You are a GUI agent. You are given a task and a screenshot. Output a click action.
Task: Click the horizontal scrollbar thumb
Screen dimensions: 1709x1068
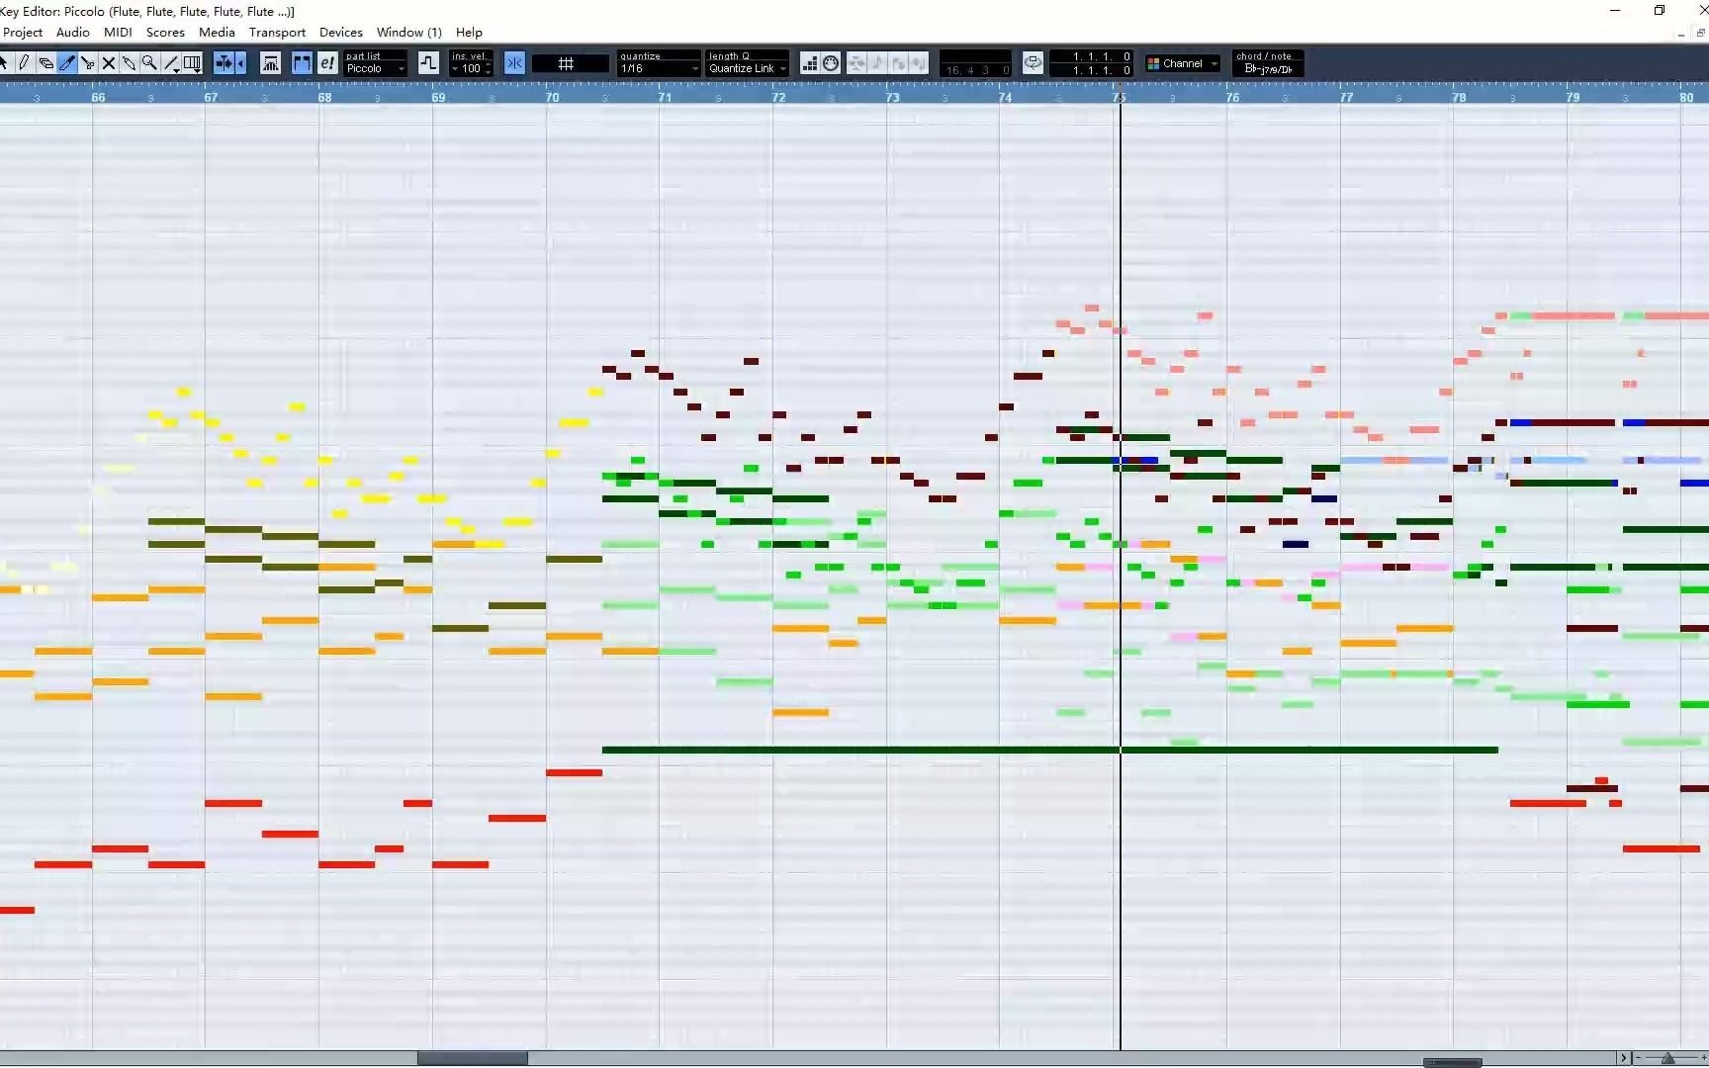point(472,1058)
